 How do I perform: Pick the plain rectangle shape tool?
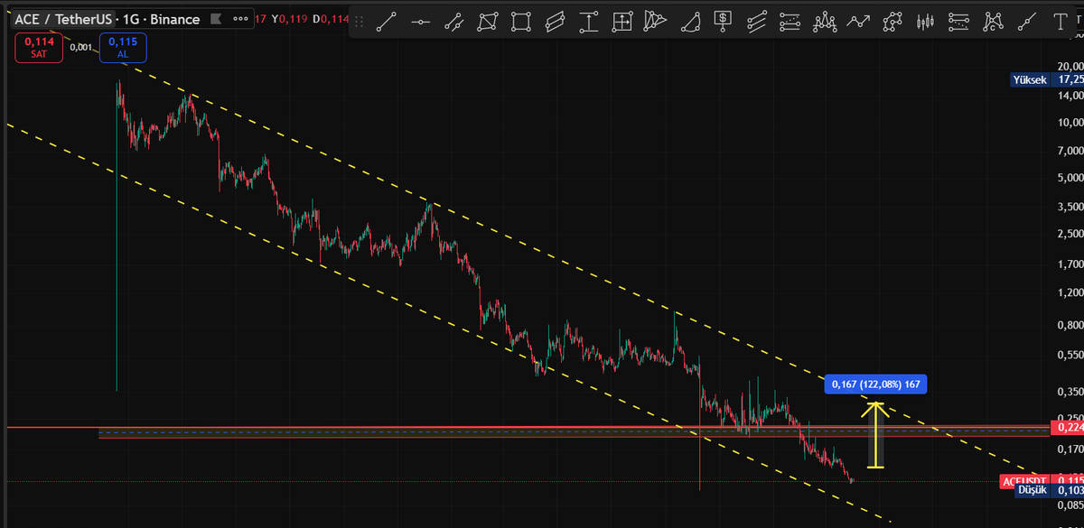(x=521, y=20)
